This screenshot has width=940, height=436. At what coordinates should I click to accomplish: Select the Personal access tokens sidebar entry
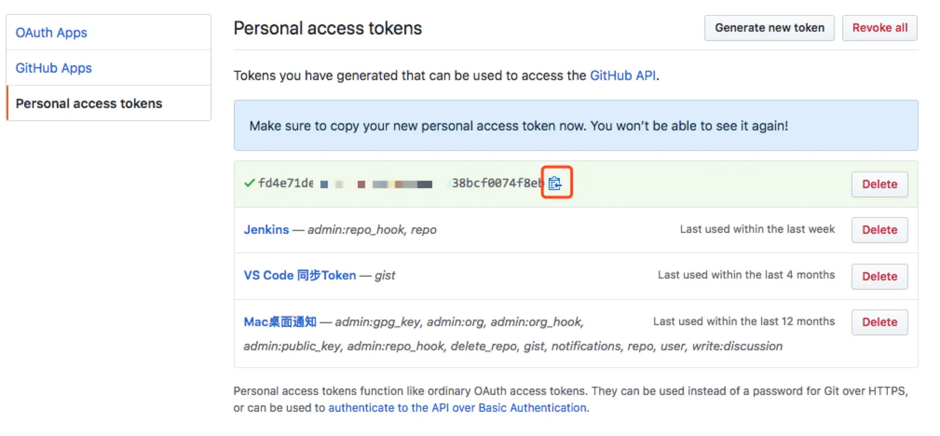[x=89, y=103]
